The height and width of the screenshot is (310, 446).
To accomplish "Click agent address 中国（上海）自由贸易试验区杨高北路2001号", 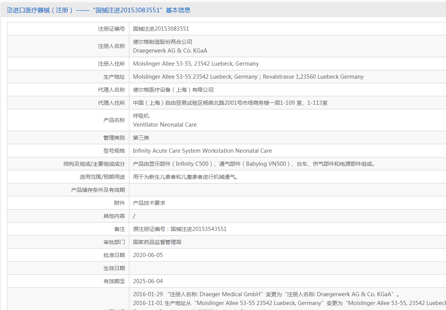I will coord(230,103).
